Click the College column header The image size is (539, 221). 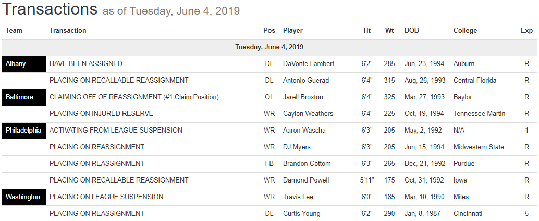click(465, 31)
